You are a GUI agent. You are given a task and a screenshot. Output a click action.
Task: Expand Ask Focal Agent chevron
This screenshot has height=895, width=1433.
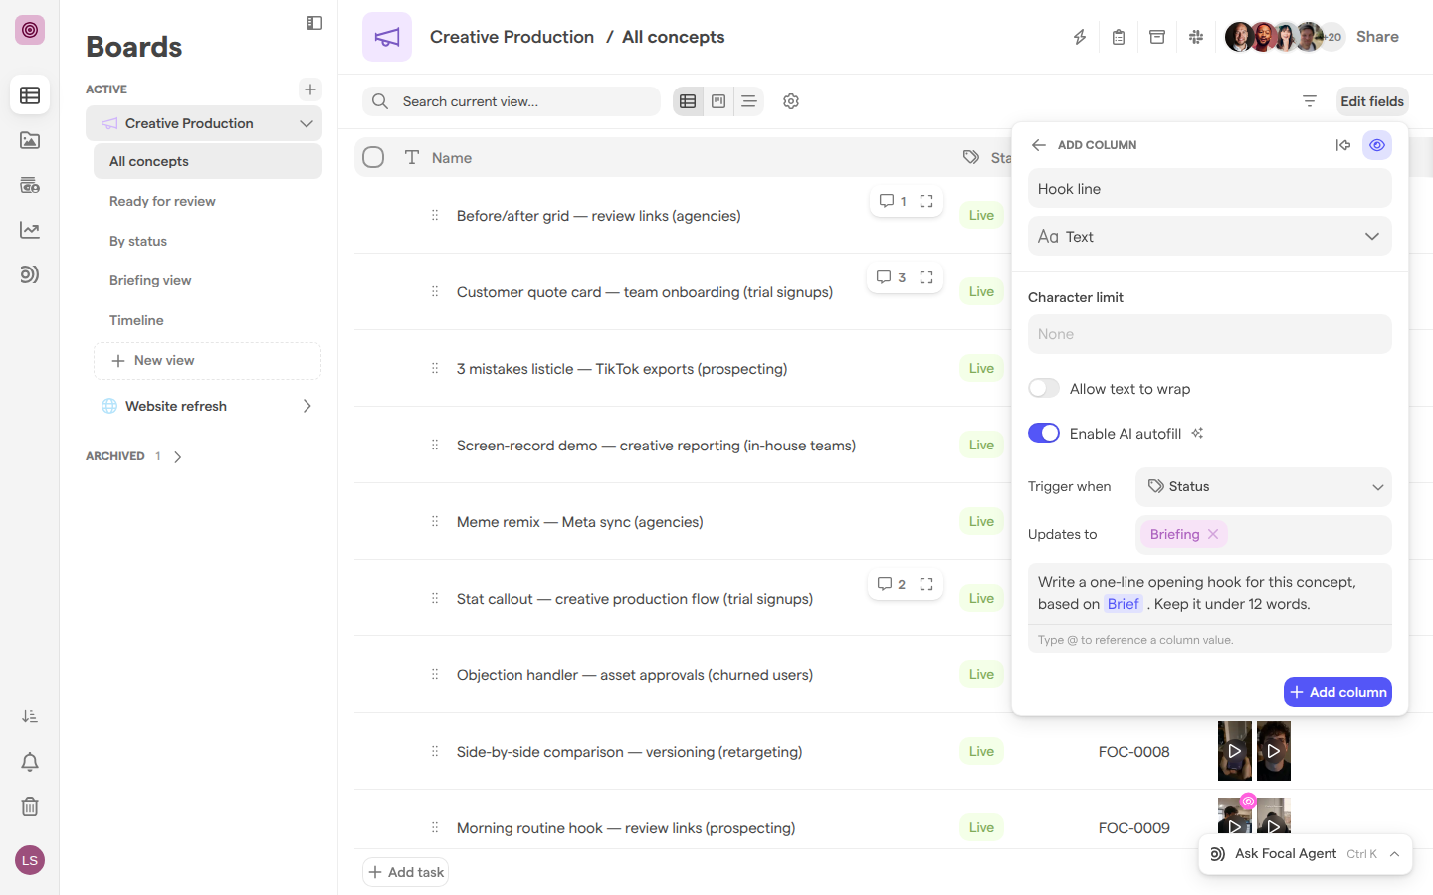point(1395,854)
